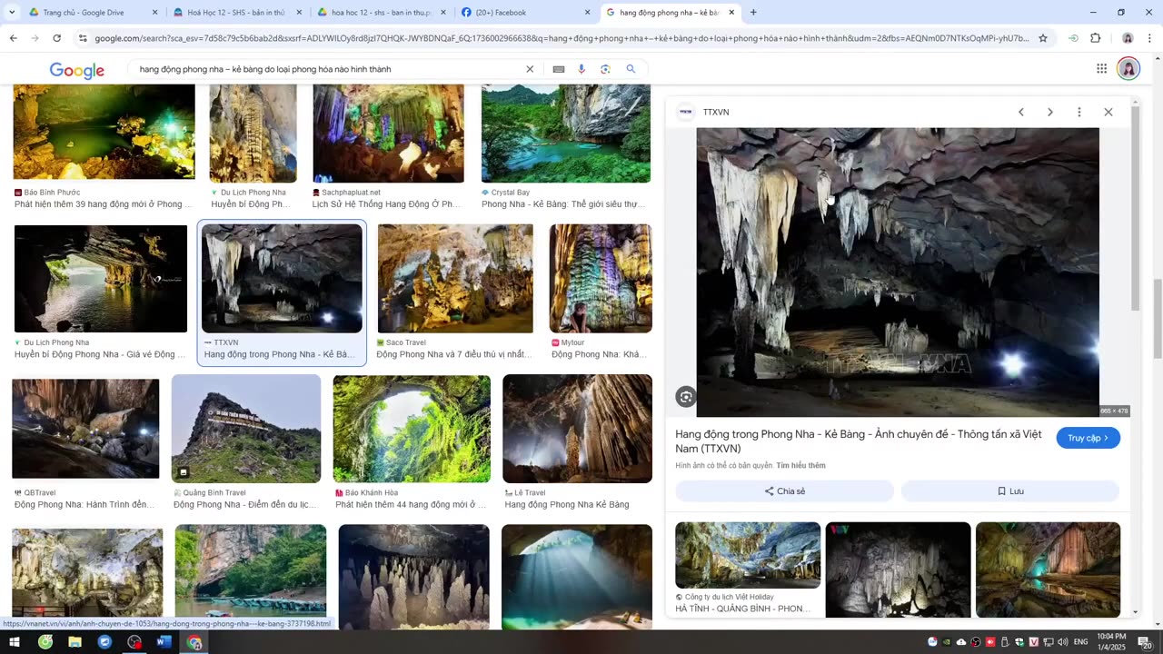Open Chrome from the taskbar
The width and height of the screenshot is (1163, 654).
pyautogui.click(x=194, y=642)
